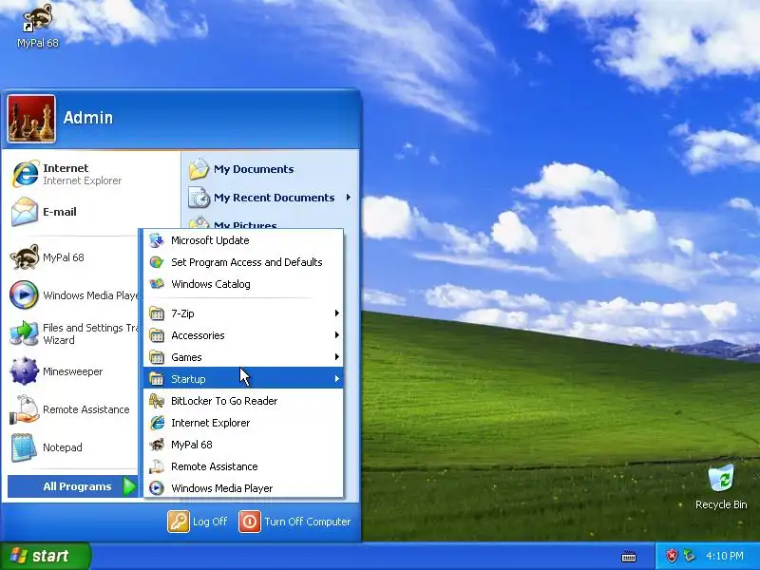Viewport: 760px width, 570px height.
Task: Click the green All Programs arrow
Action: (x=129, y=486)
